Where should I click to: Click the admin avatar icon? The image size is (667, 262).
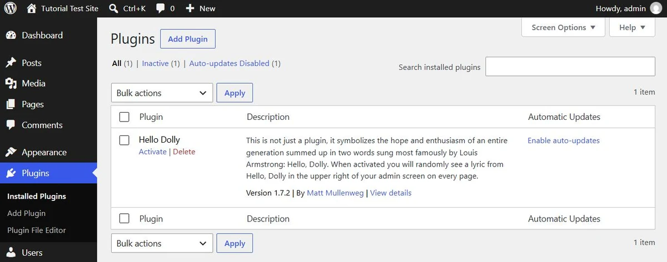[656, 8]
